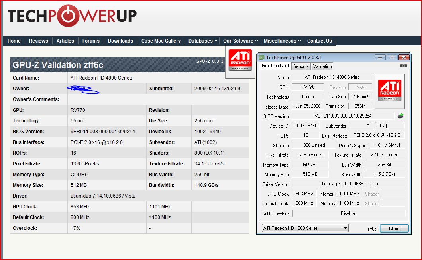Click GPU-Z title bar app icon
Screen dimensions: 422x260
coord(261,57)
